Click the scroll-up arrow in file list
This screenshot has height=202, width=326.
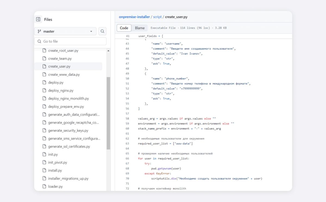108,51
